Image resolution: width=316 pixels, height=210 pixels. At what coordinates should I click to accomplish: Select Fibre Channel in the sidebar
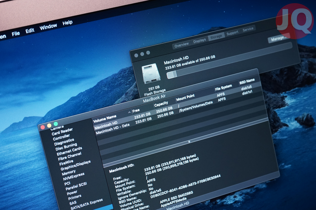[70, 156]
